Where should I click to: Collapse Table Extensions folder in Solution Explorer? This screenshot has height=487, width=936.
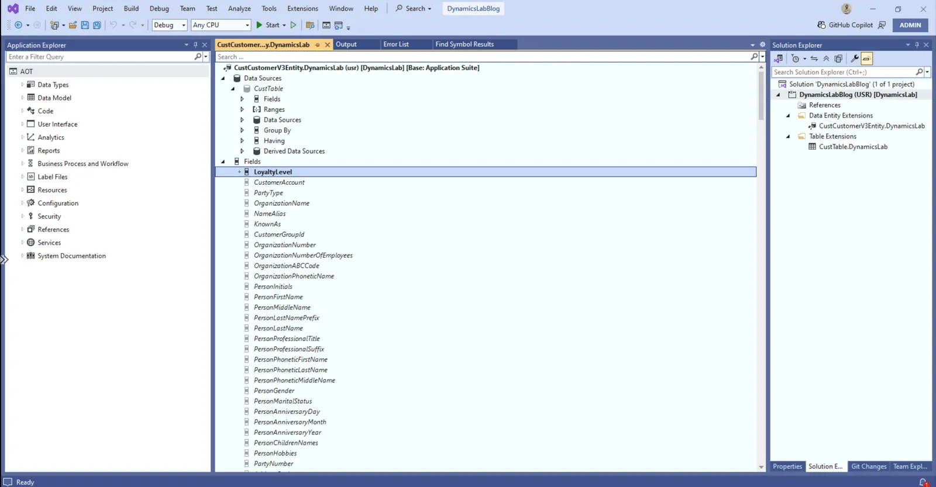tap(788, 136)
